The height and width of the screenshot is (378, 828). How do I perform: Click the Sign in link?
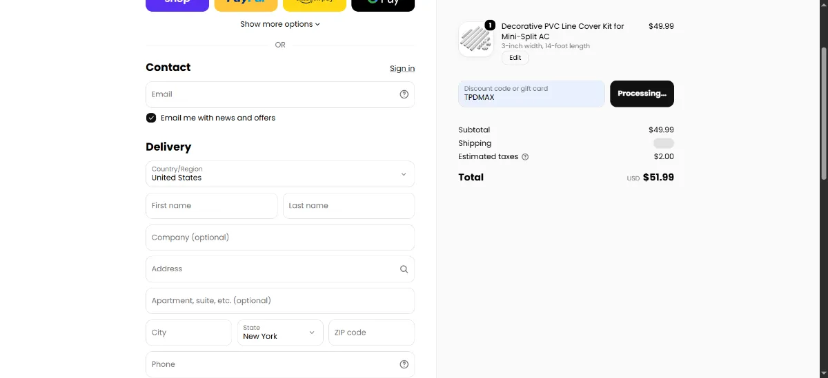point(402,68)
